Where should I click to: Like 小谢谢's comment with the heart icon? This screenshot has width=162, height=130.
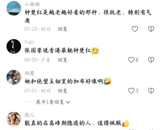[135, 29]
